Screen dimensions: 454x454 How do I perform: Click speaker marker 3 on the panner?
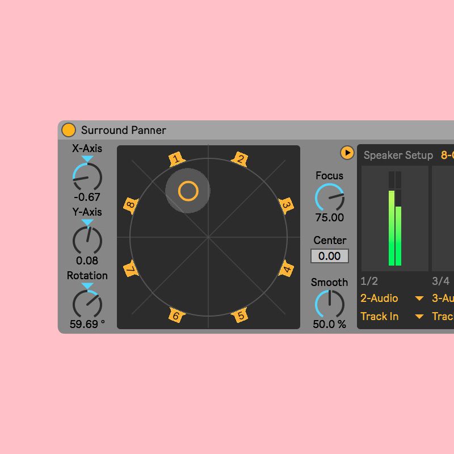click(286, 205)
